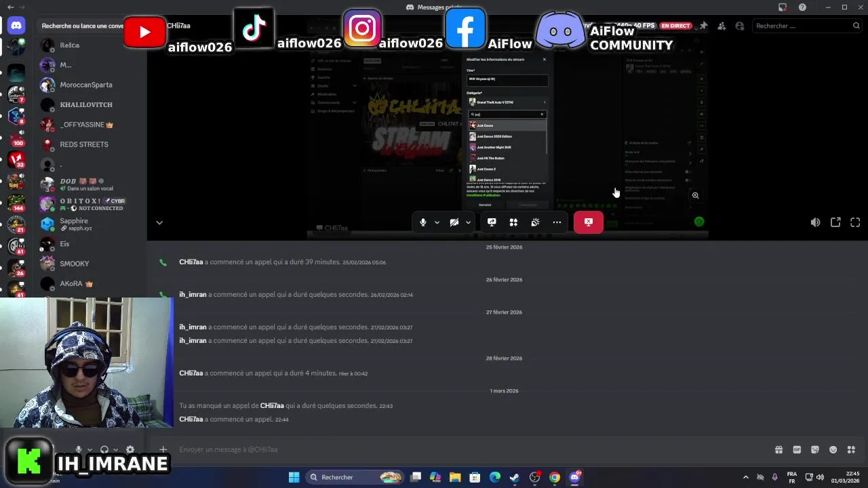Turn on camera in call controls
The height and width of the screenshot is (488, 868).
pos(454,222)
